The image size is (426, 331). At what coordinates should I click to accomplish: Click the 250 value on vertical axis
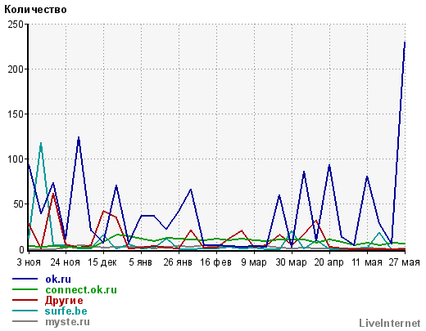[x=16, y=25]
